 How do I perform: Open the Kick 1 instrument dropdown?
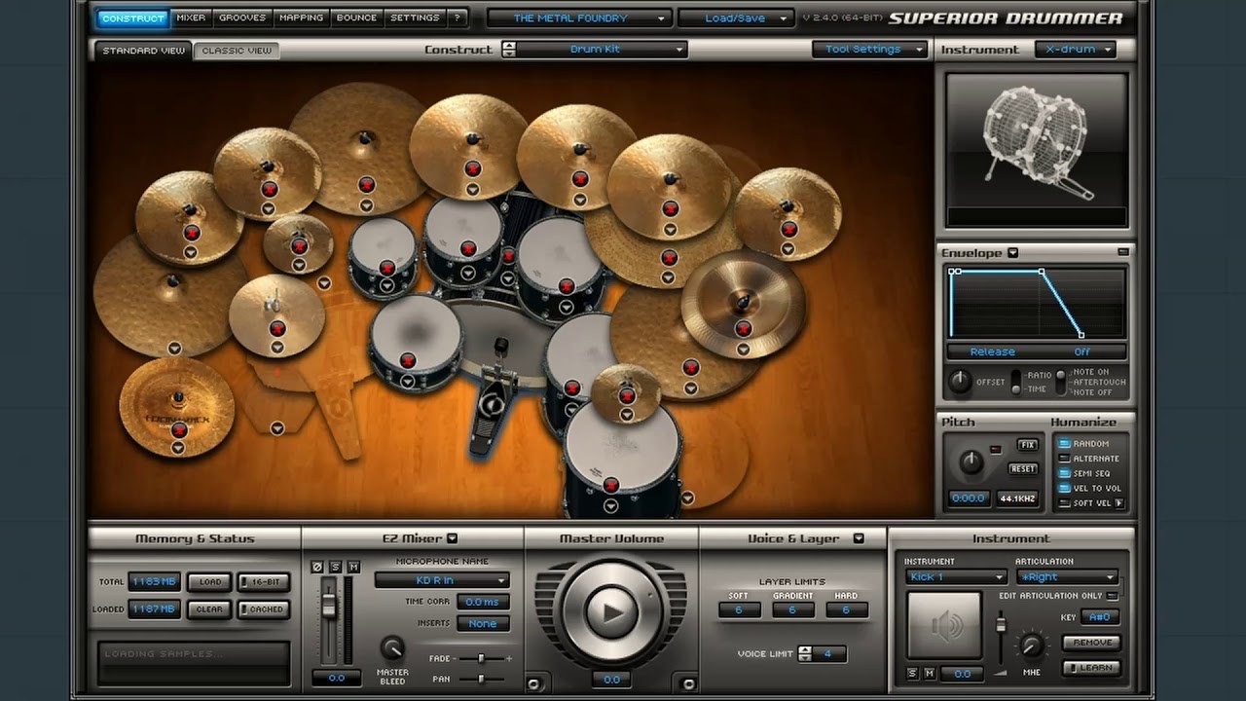pos(955,576)
